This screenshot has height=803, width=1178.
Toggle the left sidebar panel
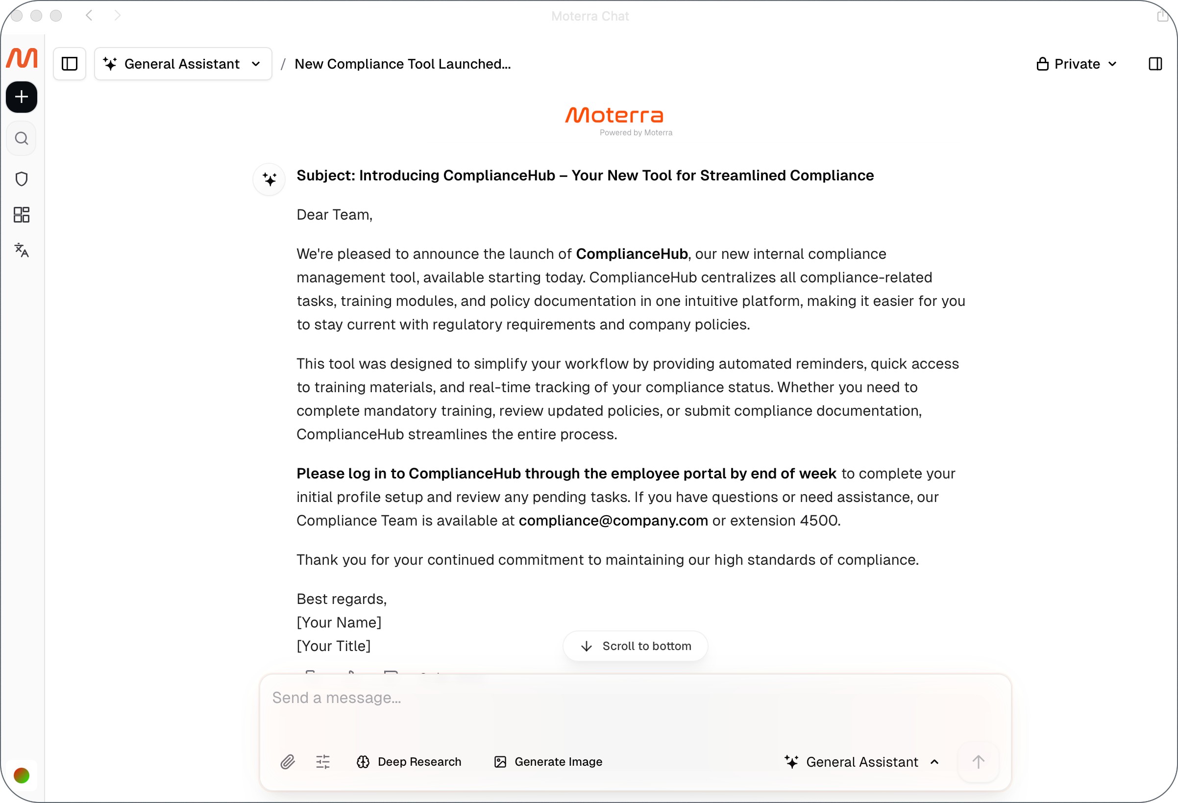(x=70, y=64)
